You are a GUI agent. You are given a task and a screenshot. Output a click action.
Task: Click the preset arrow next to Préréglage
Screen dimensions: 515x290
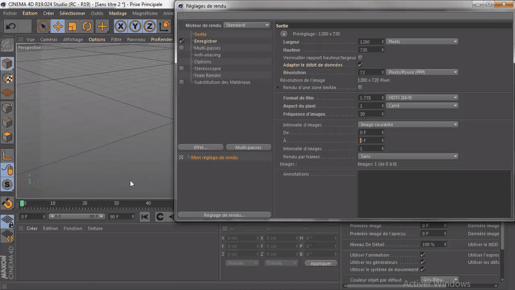pos(284,34)
